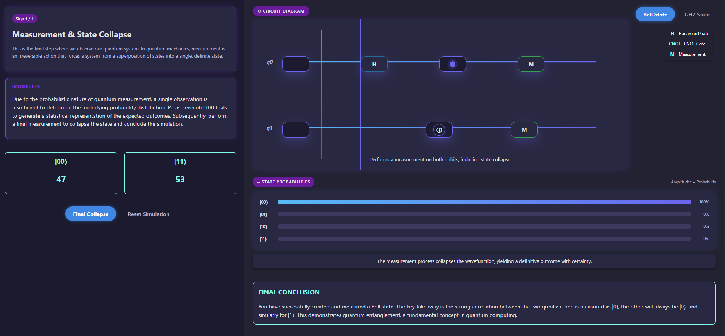Click the Hadamard Gate legend entry
The image size is (725, 336).
[x=689, y=34]
